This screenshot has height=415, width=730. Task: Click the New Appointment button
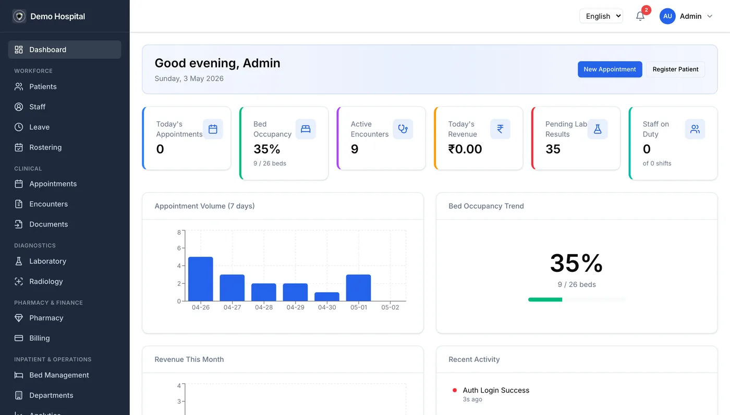[x=610, y=69]
